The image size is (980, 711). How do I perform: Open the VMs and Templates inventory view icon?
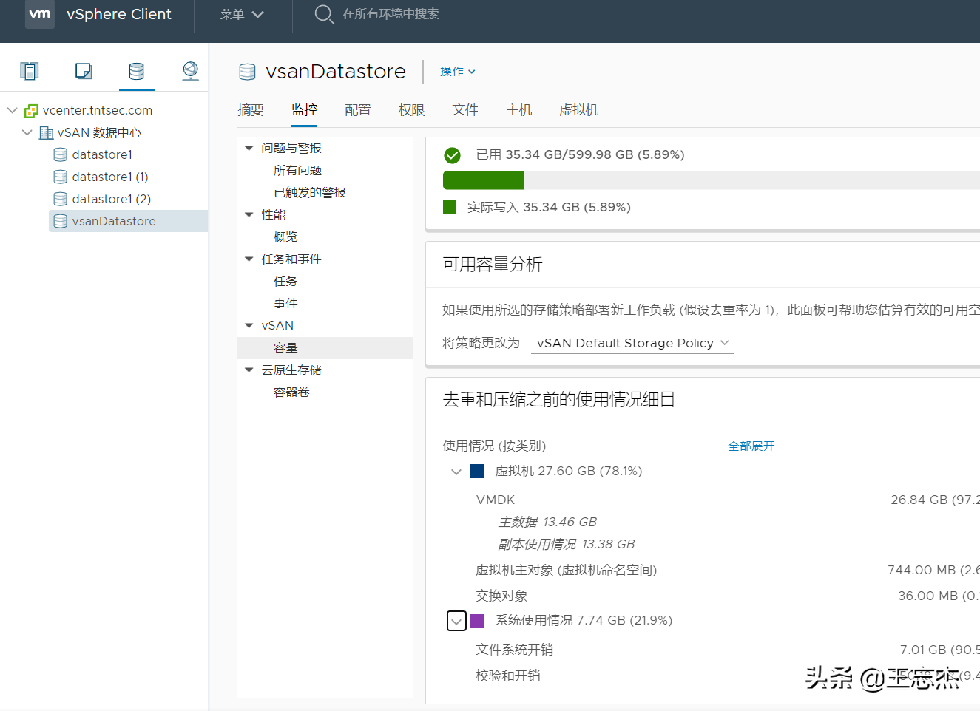tap(84, 71)
